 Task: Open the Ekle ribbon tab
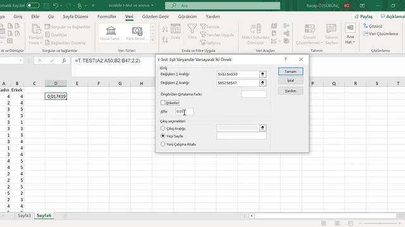click(x=35, y=16)
